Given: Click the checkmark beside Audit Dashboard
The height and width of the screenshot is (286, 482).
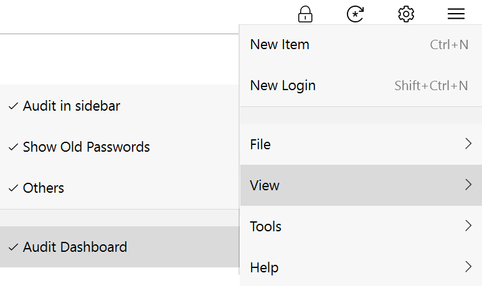Looking at the screenshot, I should coord(13,247).
